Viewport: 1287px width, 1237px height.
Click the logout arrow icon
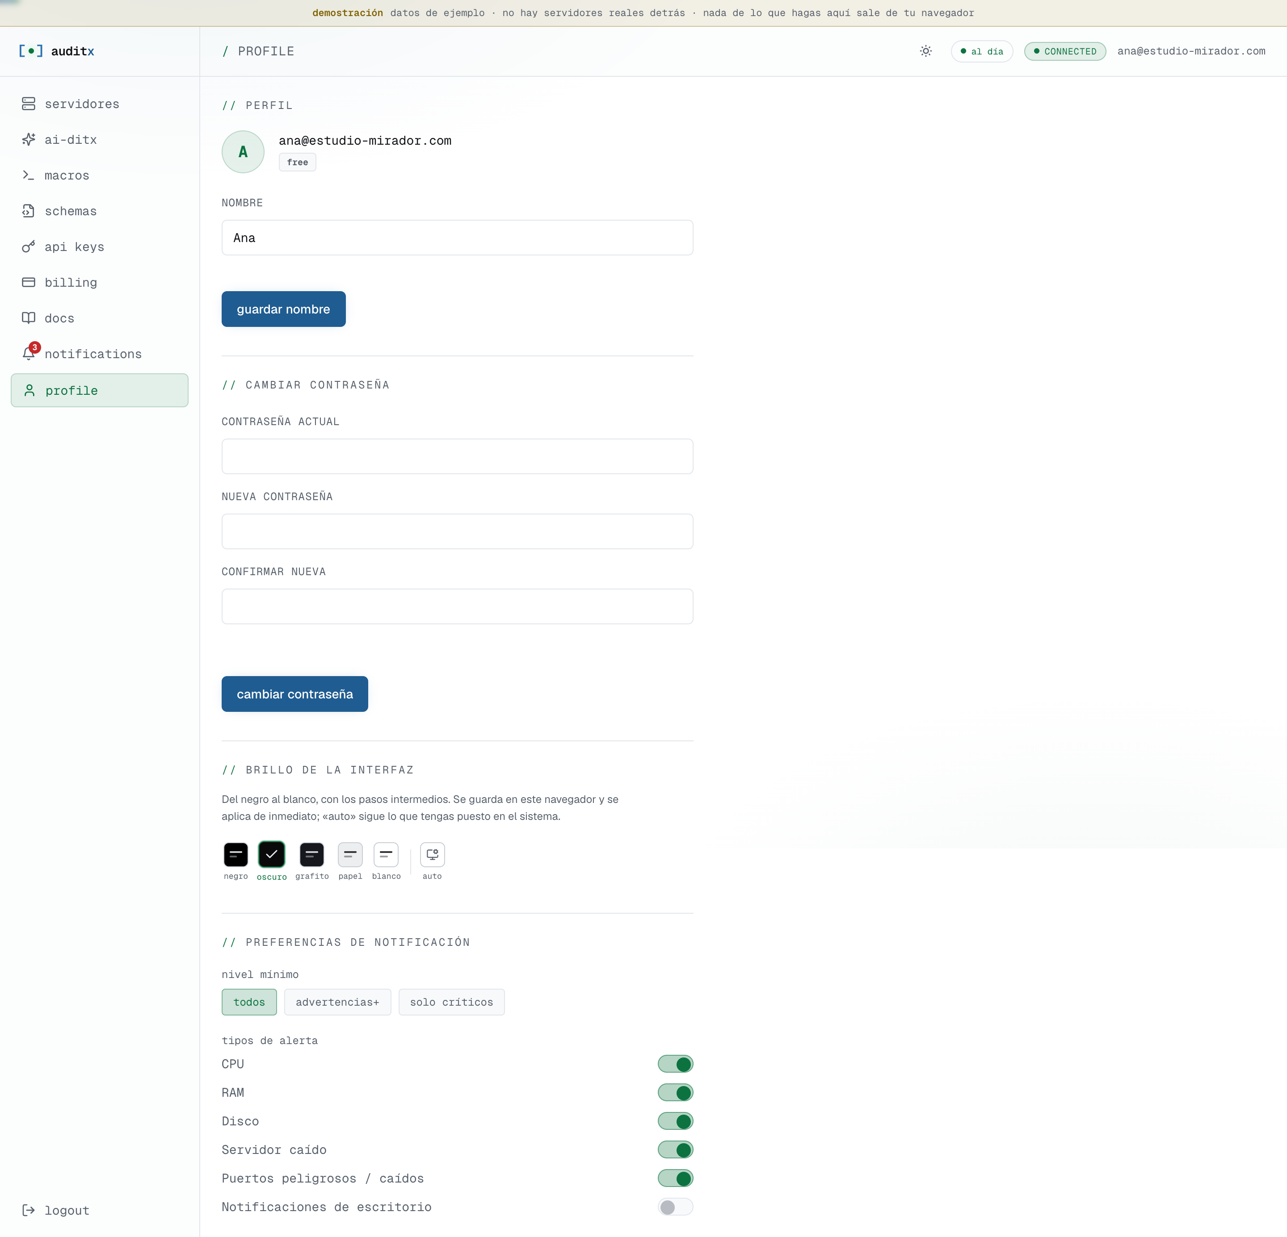point(28,1210)
